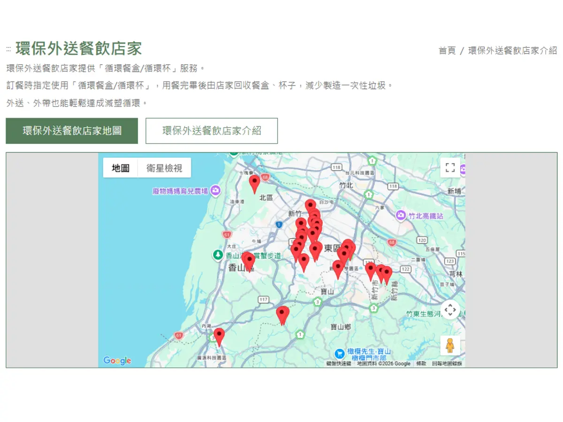Click the skip-to-content ::: anchor mark
This screenshot has width=563, height=422.
(8, 49)
